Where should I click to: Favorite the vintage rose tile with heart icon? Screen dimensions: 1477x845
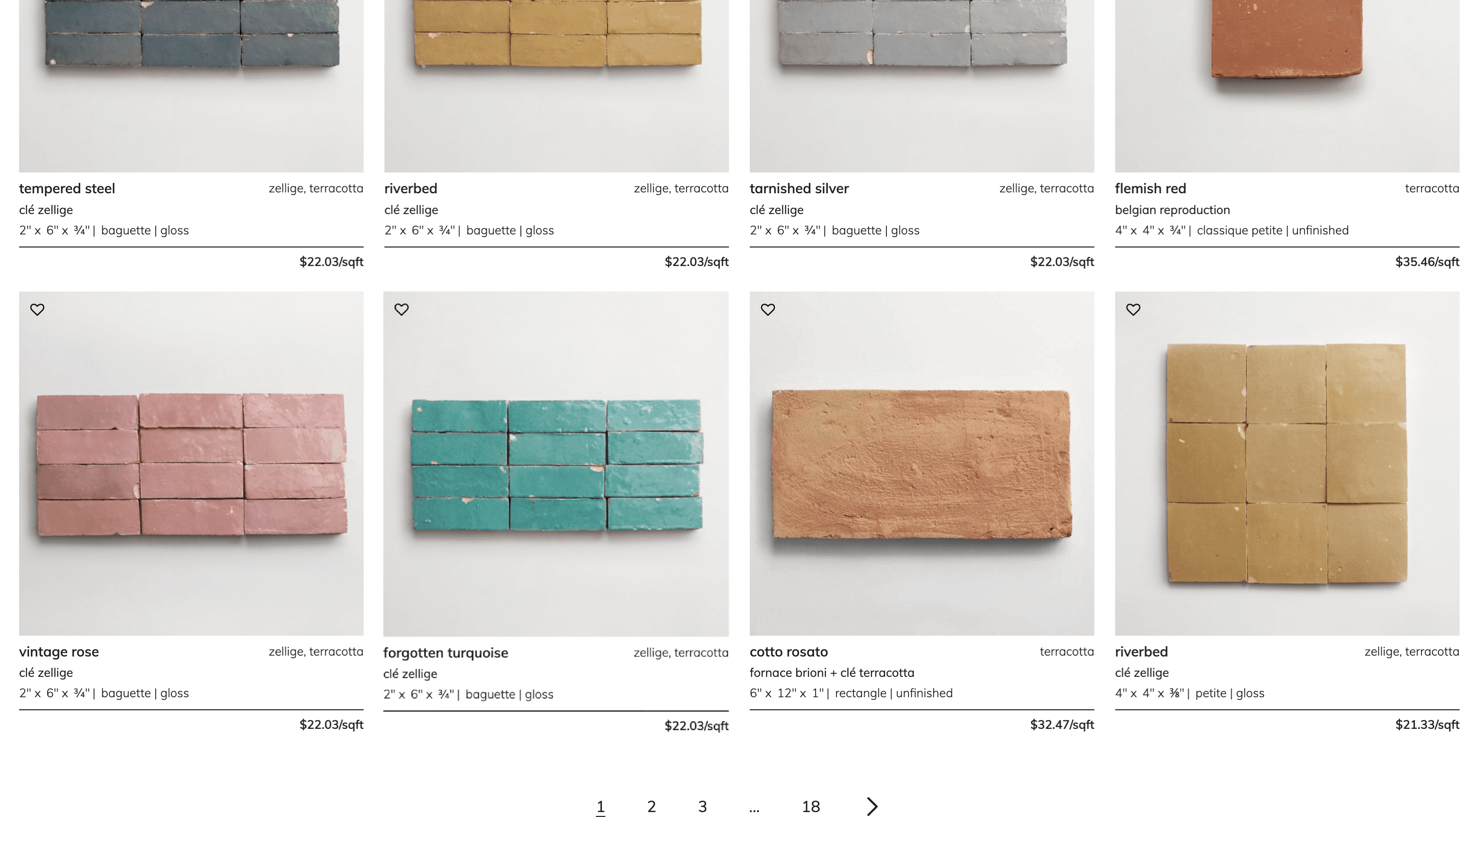coord(37,309)
